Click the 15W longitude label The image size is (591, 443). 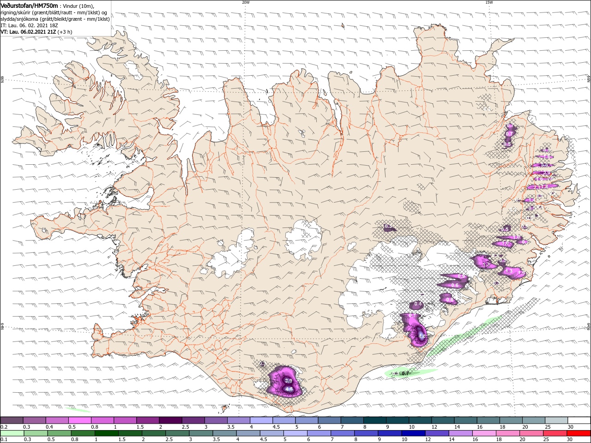click(489, 2)
